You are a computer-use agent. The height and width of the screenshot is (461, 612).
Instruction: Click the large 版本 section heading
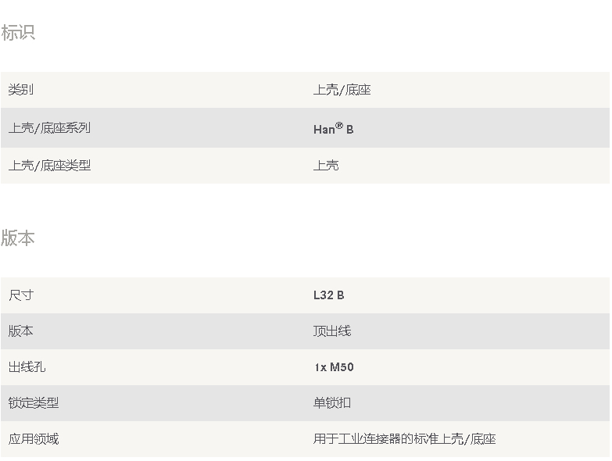pos(18,238)
